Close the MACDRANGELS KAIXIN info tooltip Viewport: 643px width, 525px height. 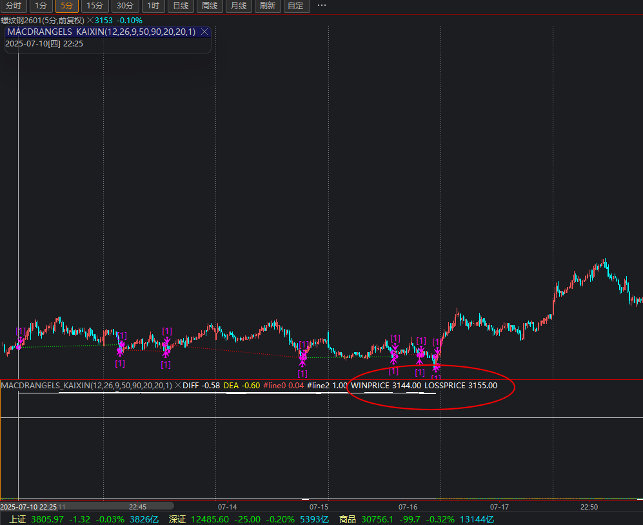point(204,32)
